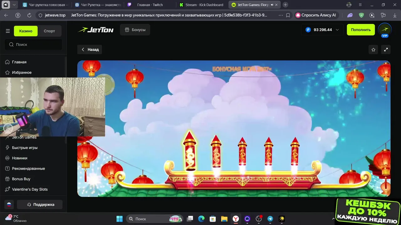
Task: Click the Пополнить deposit button
Action: tap(361, 30)
